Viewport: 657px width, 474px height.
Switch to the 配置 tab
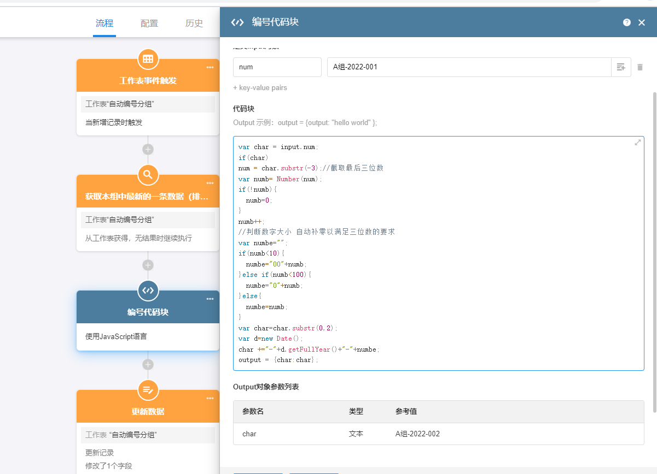[x=149, y=23]
